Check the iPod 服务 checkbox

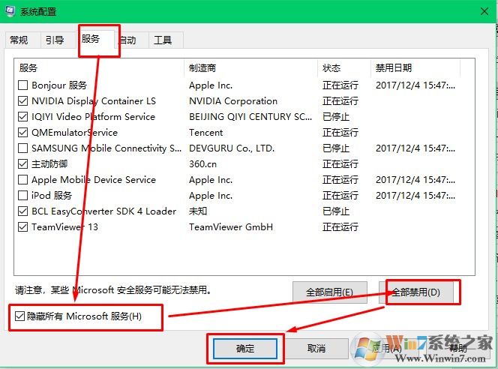click(22, 195)
